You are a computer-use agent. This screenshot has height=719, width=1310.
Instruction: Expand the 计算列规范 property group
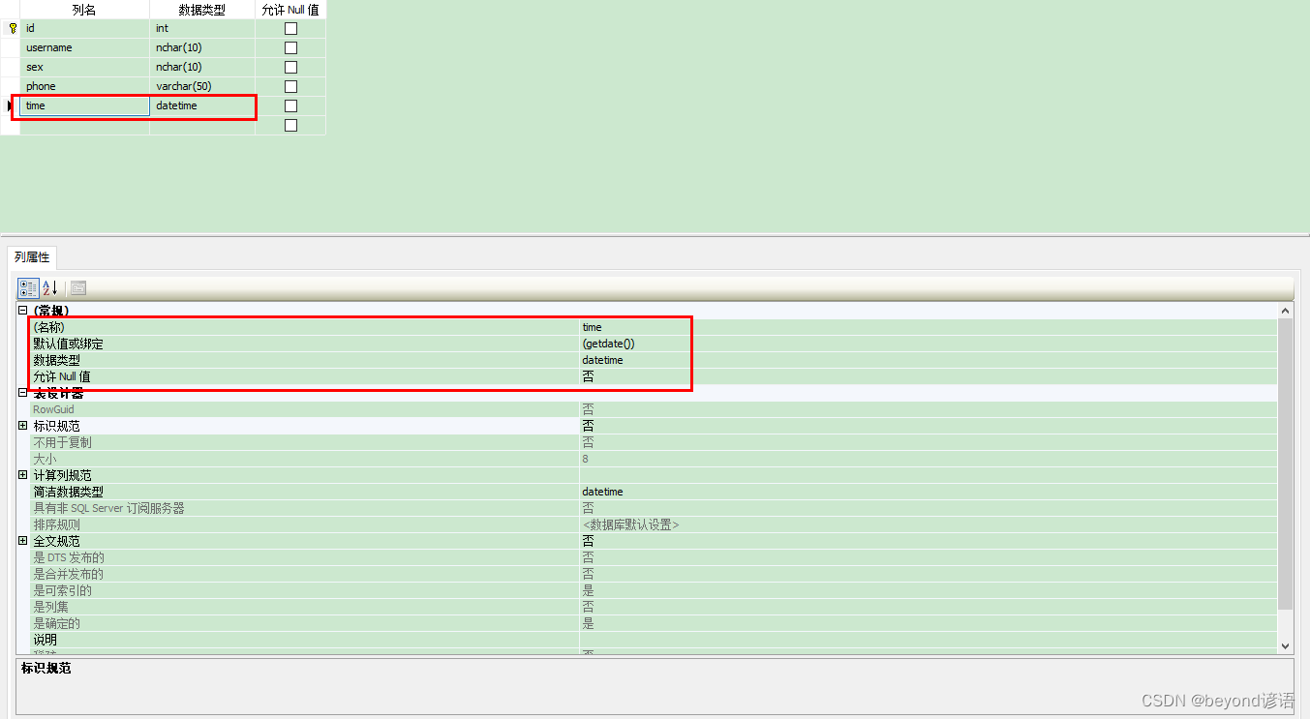(x=22, y=475)
